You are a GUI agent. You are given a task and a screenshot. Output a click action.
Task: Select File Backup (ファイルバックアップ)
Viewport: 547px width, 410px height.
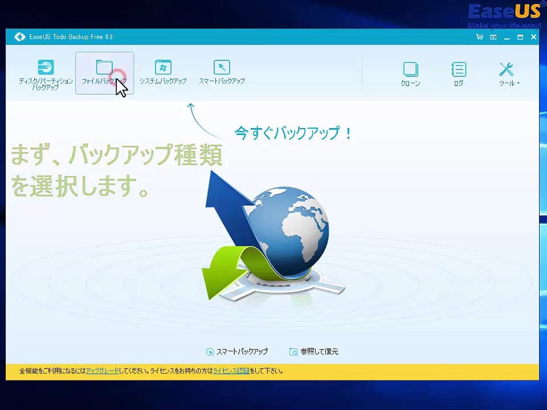pyautogui.click(x=104, y=73)
